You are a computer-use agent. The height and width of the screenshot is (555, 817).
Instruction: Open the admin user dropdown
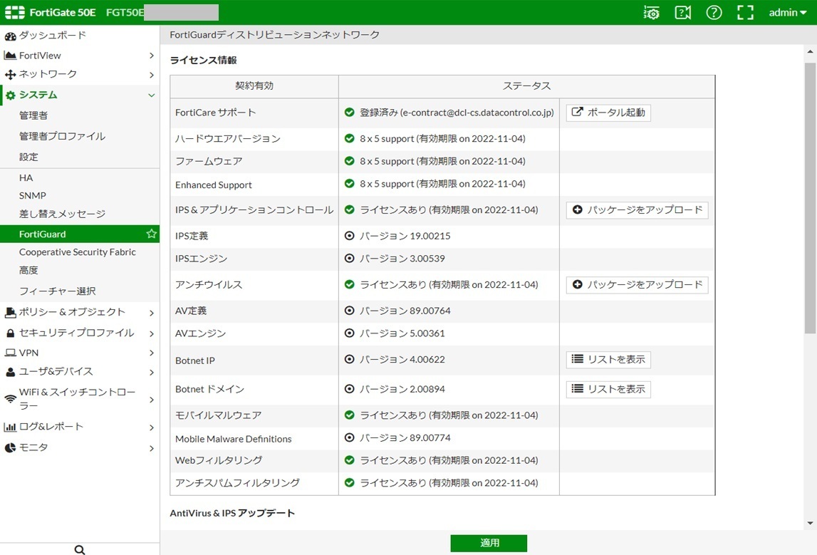(787, 13)
